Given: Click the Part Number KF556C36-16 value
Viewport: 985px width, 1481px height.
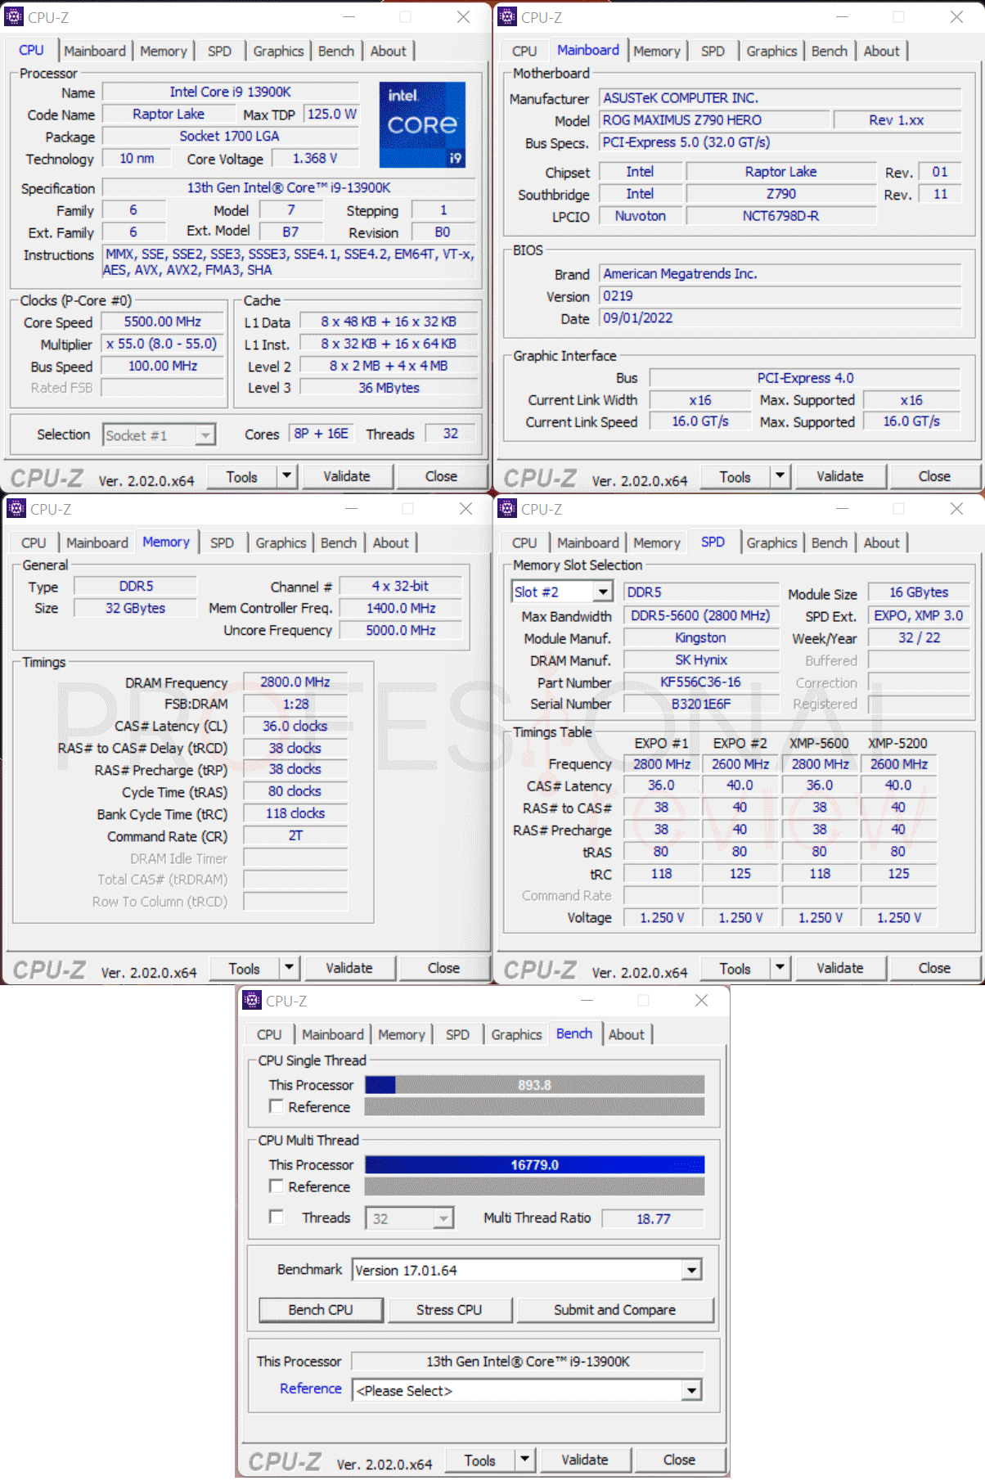Looking at the screenshot, I should click(x=700, y=682).
